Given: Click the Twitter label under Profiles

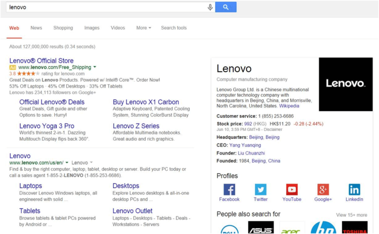Looking at the screenshot, I should coord(261,199).
